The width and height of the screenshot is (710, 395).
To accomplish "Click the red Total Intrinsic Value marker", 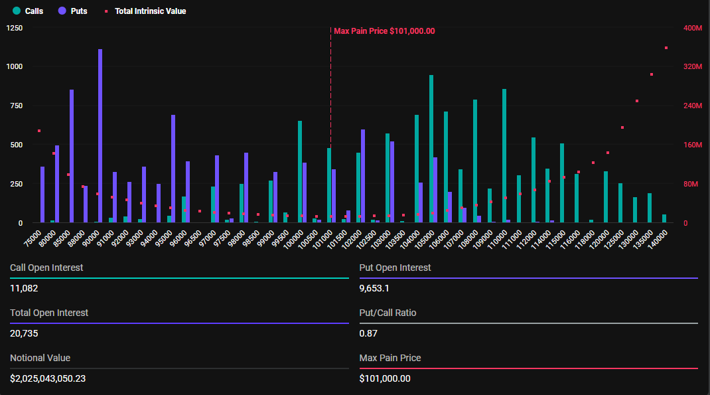I will (x=106, y=11).
